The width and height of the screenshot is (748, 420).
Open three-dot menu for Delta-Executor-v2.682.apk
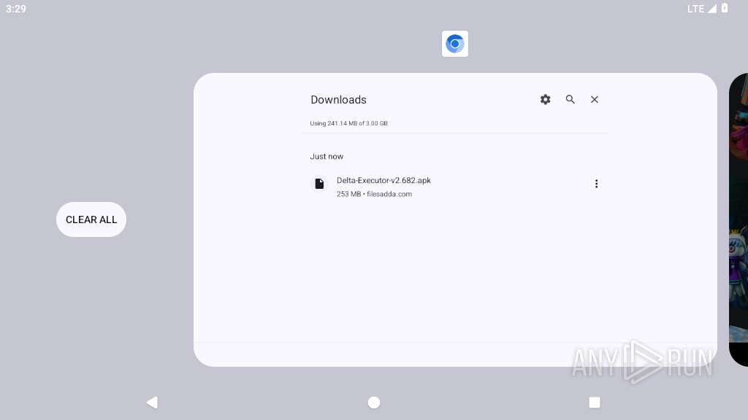(596, 184)
